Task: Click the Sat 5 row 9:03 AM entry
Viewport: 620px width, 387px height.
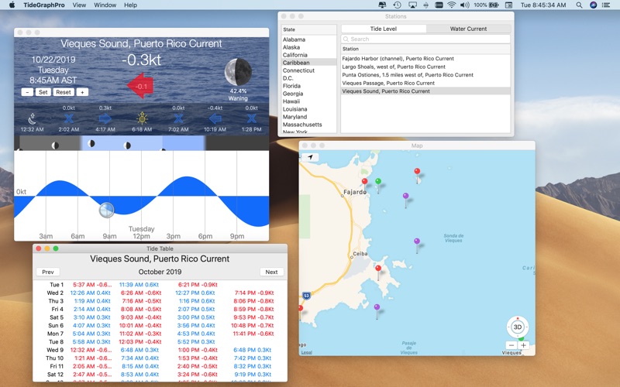Action: tap(140, 317)
